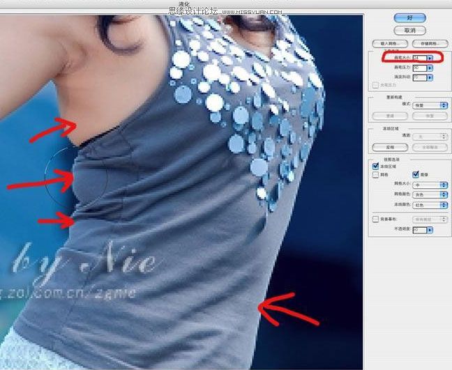Open the mesh color (网格颜色) dropdown
Viewport: 452px width, 370px height.
point(430,195)
